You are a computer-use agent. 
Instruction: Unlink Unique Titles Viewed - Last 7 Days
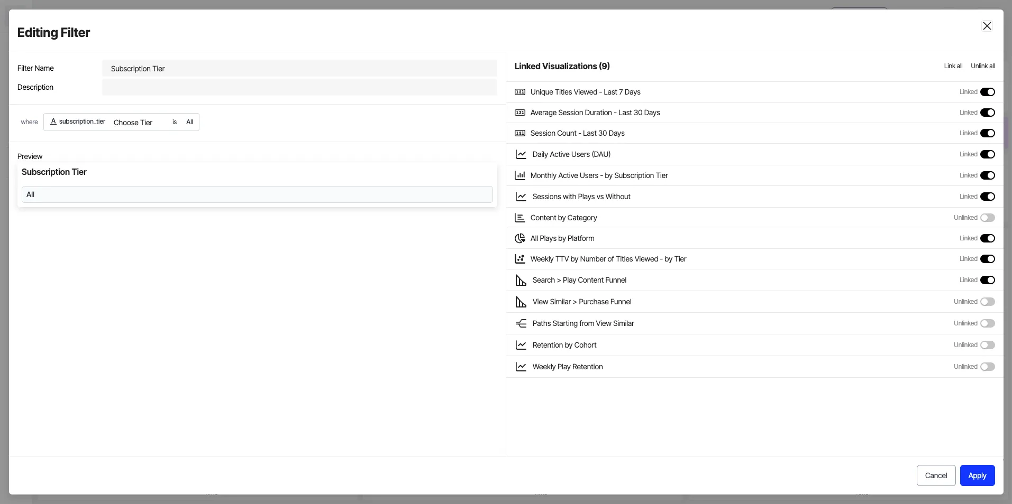(x=988, y=92)
